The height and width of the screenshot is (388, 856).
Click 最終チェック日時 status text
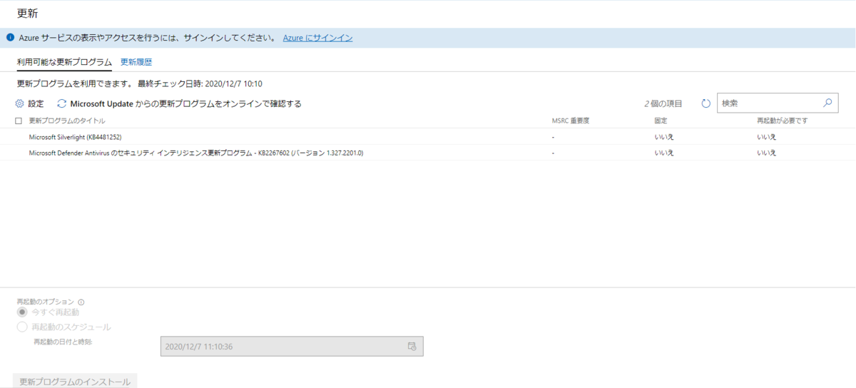pyautogui.click(x=200, y=83)
